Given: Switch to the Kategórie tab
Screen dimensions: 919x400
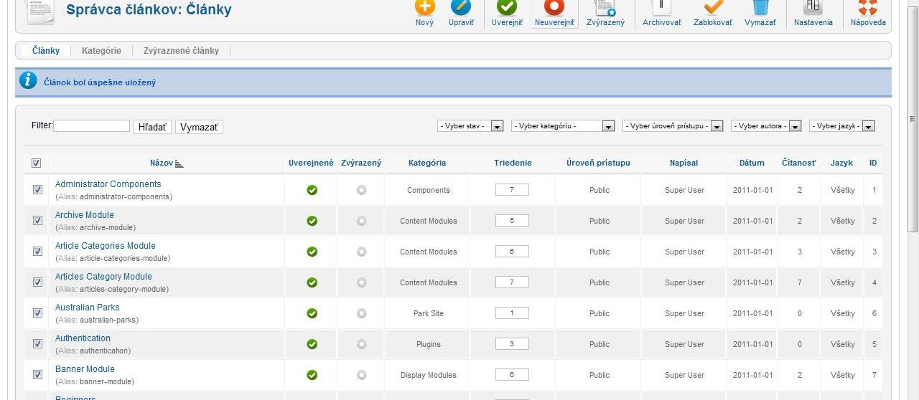Looking at the screenshot, I should point(101,51).
